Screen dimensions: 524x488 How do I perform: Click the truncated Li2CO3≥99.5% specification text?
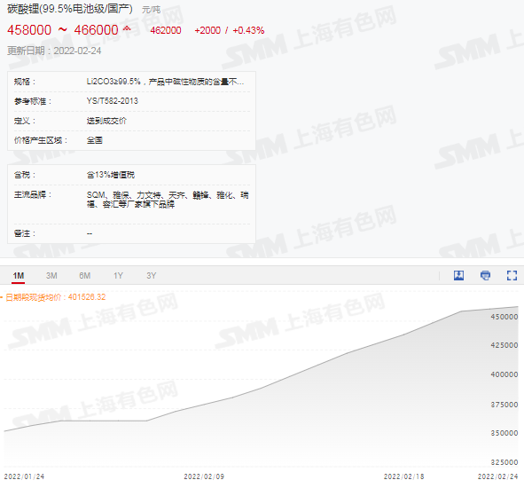click(165, 82)
